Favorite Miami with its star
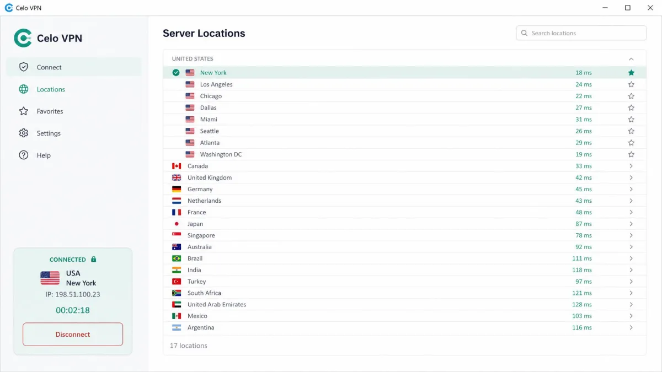 click(x=631, y=119)
